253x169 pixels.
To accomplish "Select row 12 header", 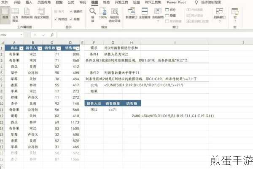I will 2,116.
